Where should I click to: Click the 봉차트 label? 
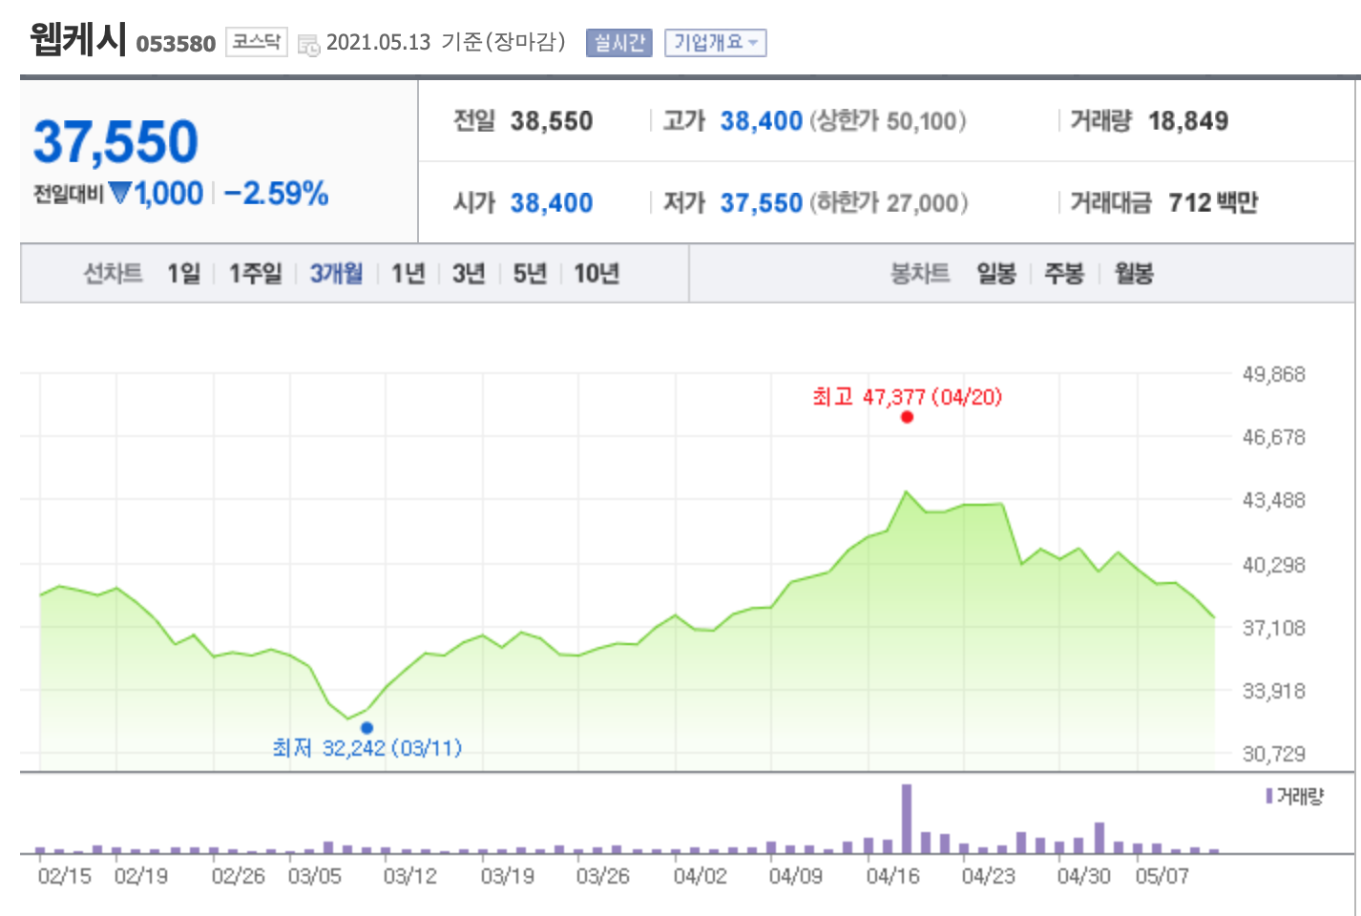(x=920, y=274)
